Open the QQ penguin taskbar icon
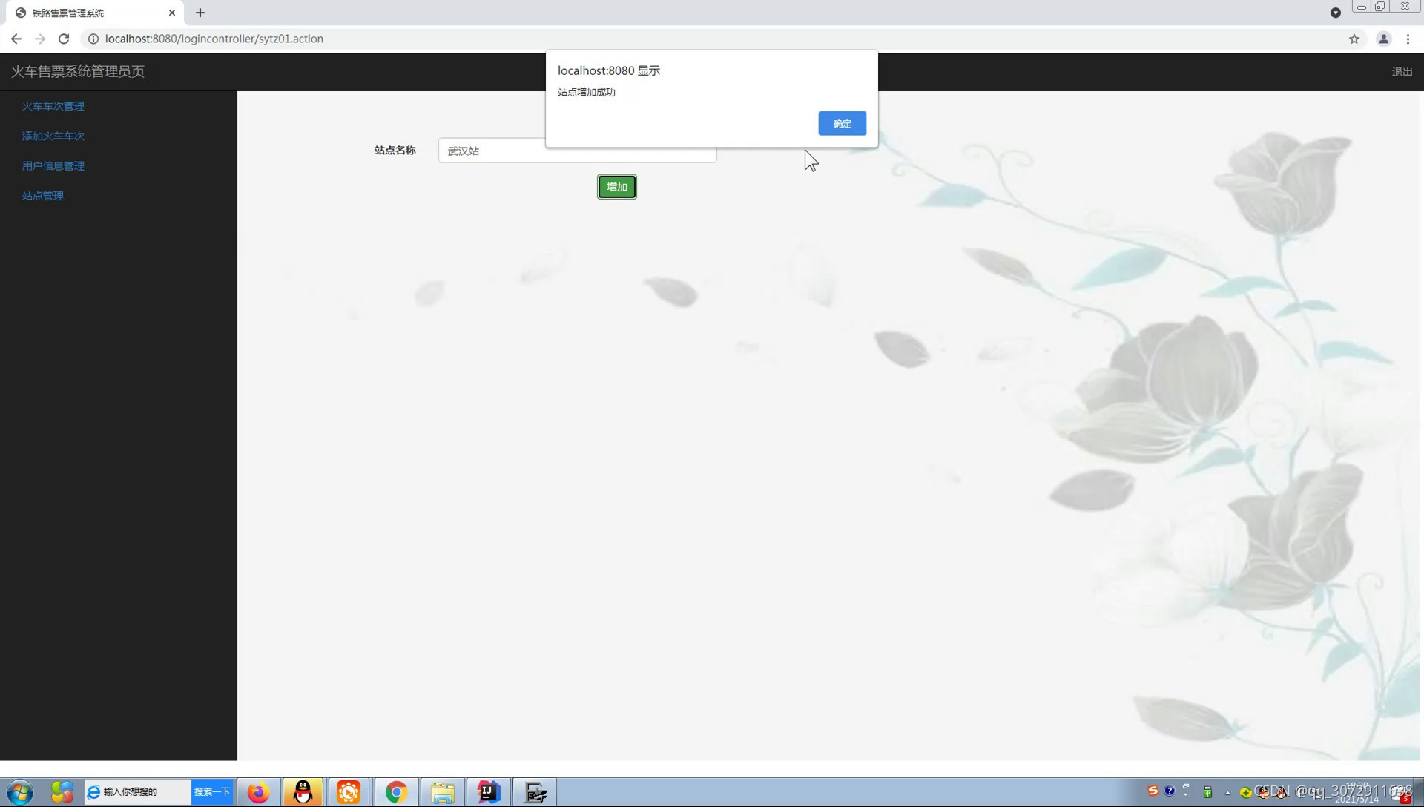This screenshot has width=1424, height=807. click(303, 792)
